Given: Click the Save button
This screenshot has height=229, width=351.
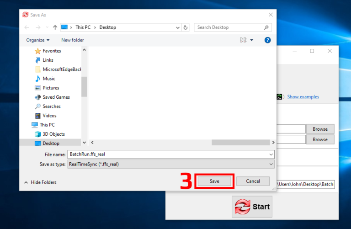Looking at the screenshot, I should click(214, 181).
